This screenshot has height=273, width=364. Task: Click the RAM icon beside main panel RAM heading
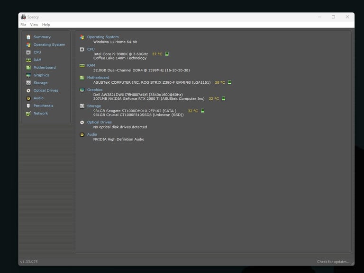[x=82, y=66]
